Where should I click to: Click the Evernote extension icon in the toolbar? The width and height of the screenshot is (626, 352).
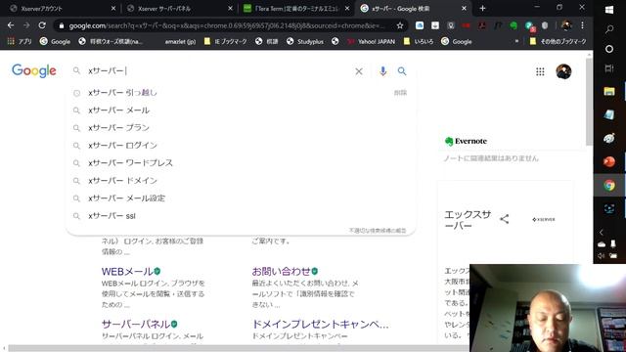[514, 25]
